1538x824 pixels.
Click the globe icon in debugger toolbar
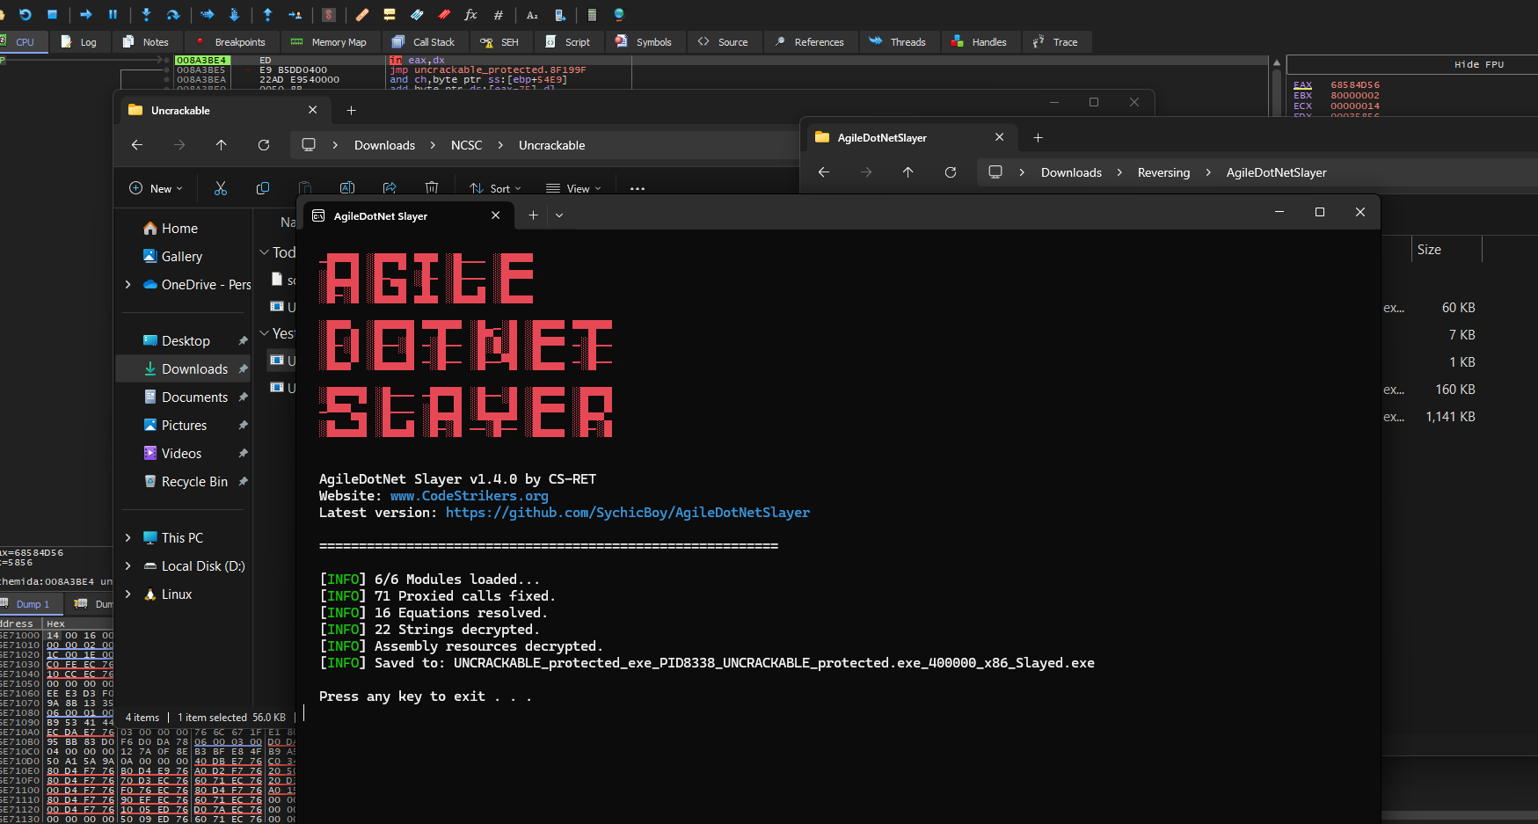pos(619,14)
